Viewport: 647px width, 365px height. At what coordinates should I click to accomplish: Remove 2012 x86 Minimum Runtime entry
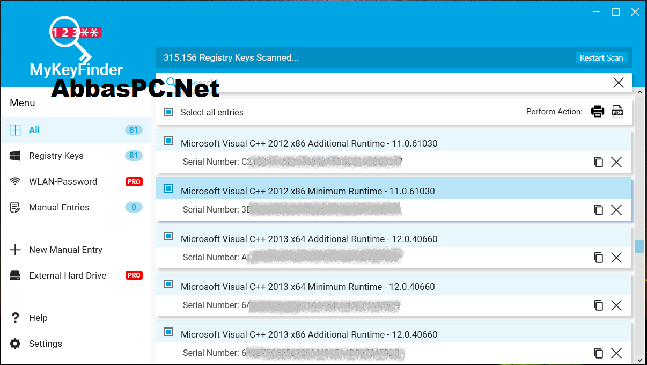pos(616,210)
